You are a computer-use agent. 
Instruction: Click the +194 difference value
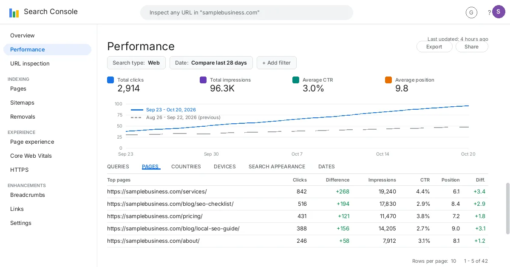(343, 204)
